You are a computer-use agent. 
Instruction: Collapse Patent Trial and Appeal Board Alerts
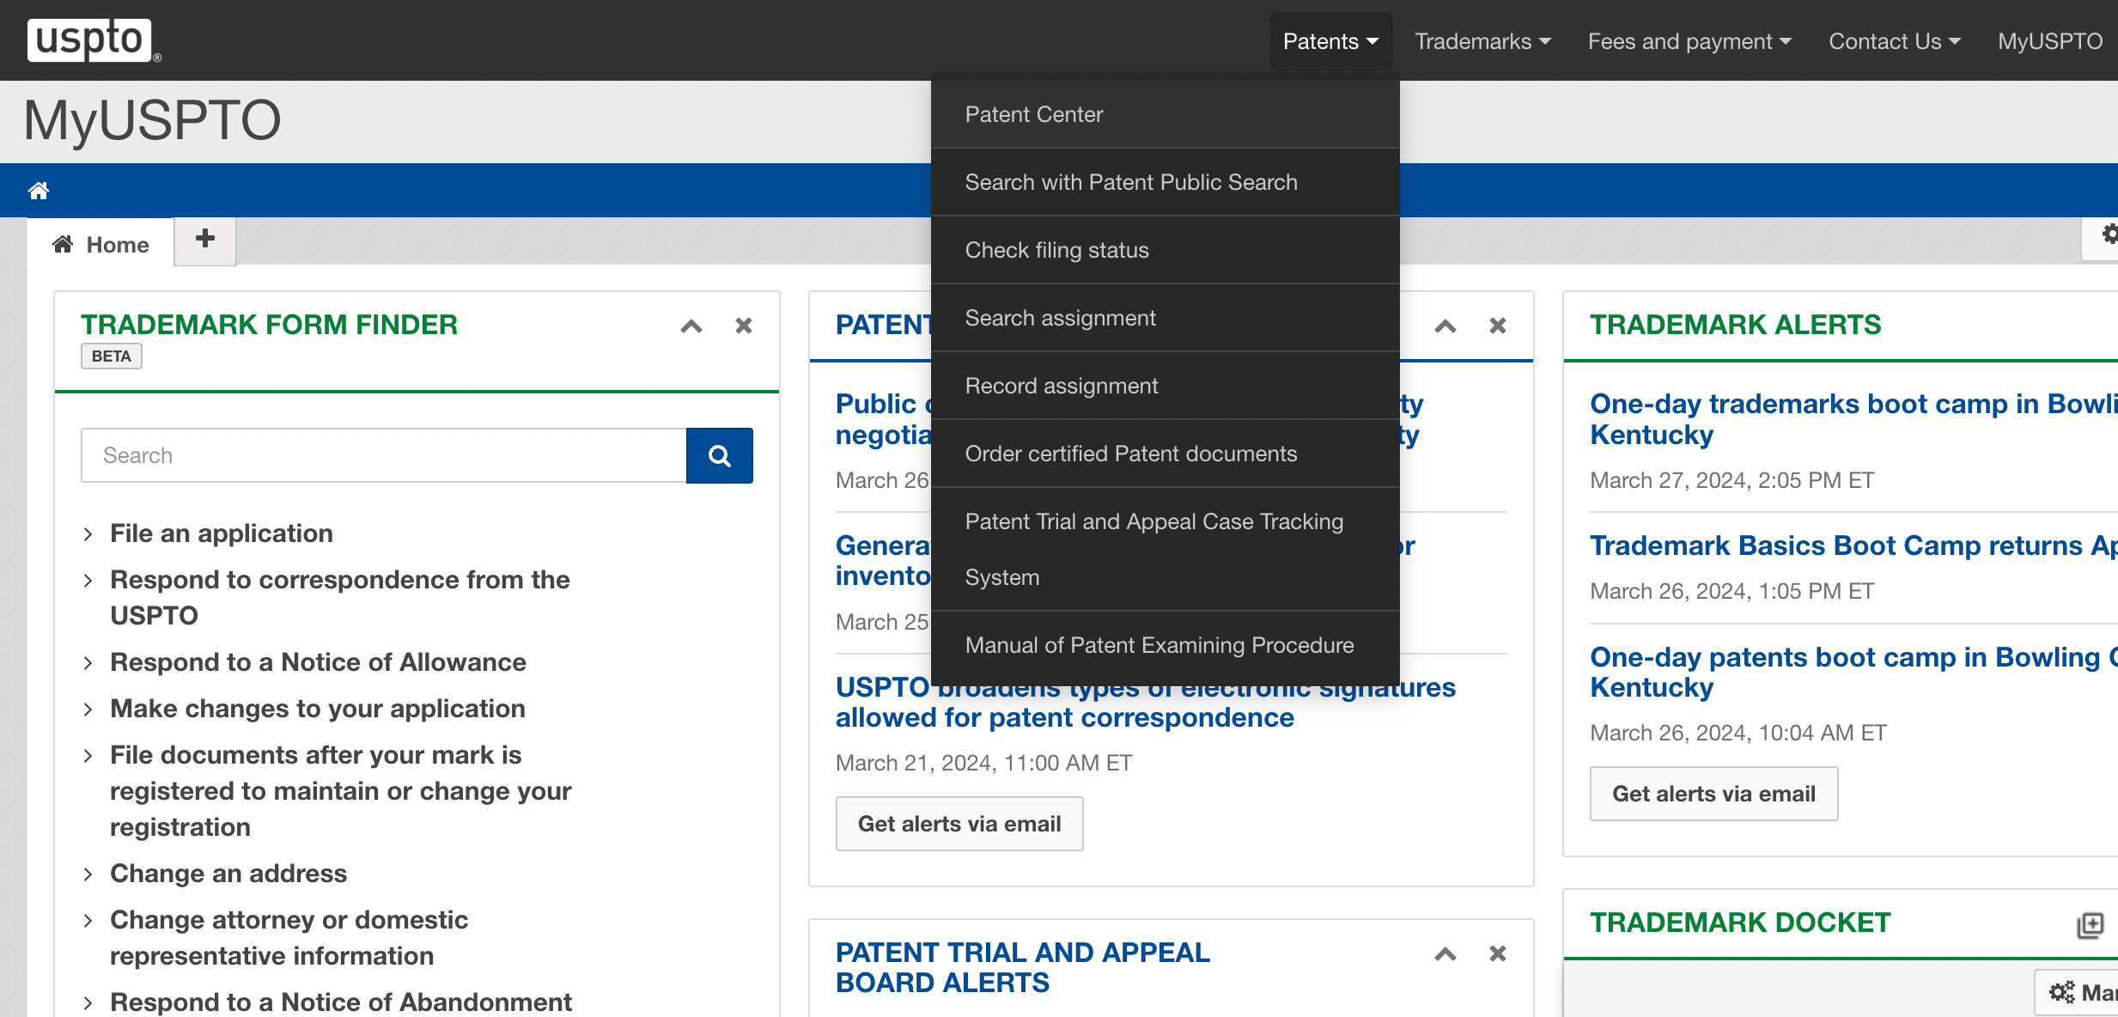[x=1445, y=954]
